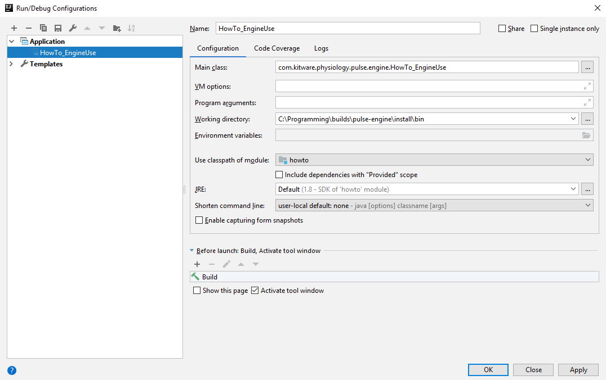Toggle Single instance only checkbox
Image resolution: width=606 pixels, height=380 pixels.
pos(534,29)
